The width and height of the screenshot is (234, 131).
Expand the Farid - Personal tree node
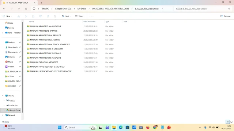[3, 33]
